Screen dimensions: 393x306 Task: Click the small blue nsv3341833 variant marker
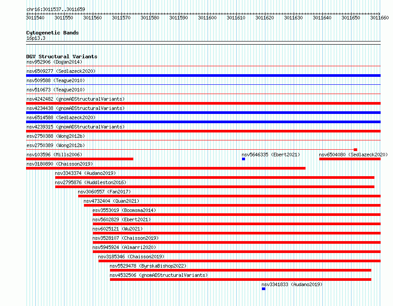coord(264,289)
